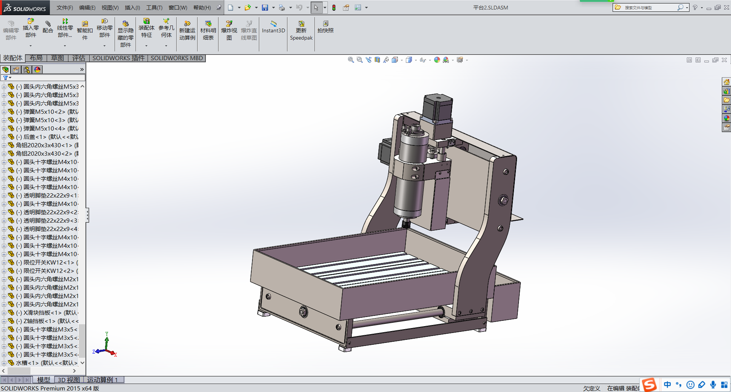Expand the feature manager panel with chevron
This screenshot has height=392, width=731.
pyautogui.click(x=82, y=70)
